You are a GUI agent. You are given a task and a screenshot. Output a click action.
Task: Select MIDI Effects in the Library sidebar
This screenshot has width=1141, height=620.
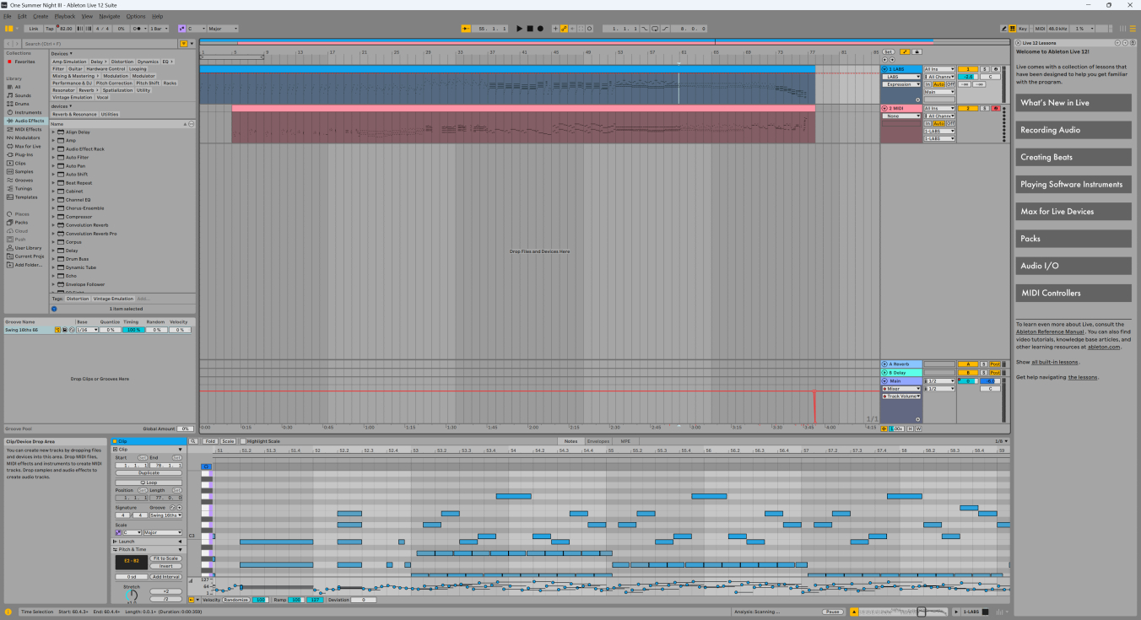point(28,129)
